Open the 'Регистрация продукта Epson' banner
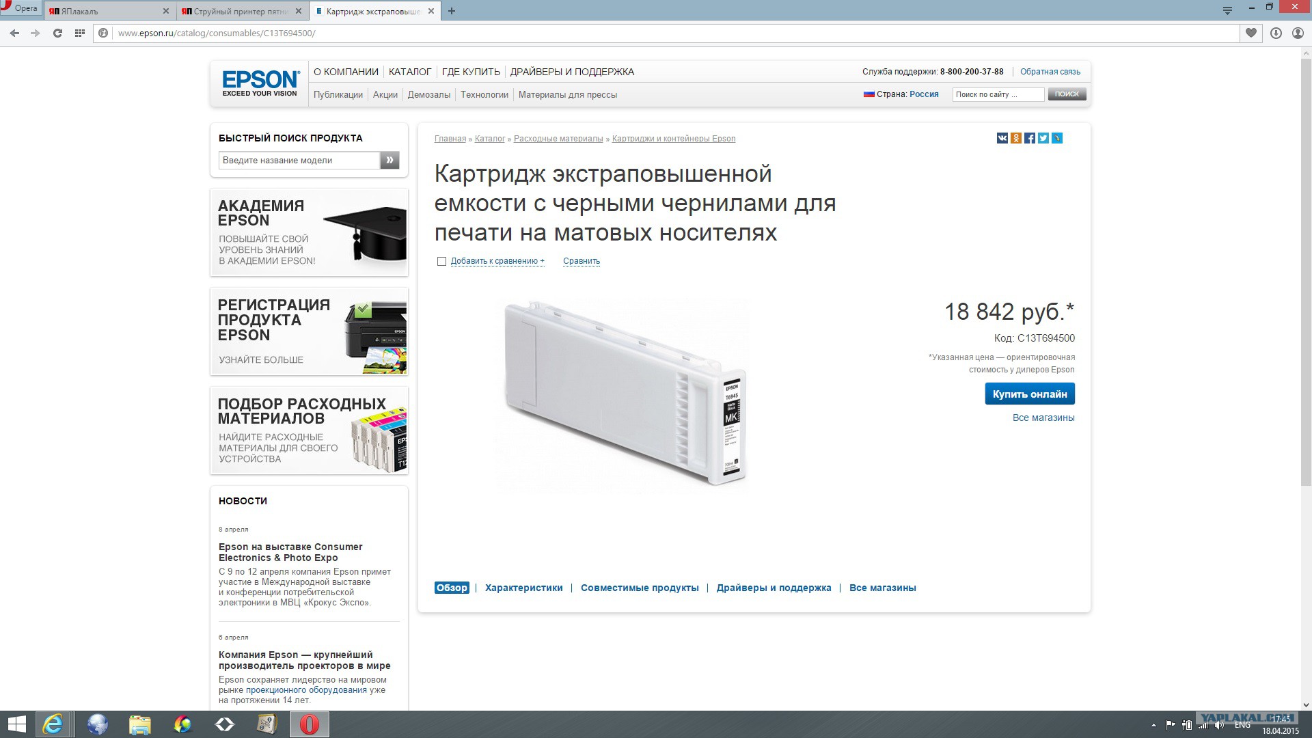The height and width of the screenshot is (738, 1312). (309, 331)
